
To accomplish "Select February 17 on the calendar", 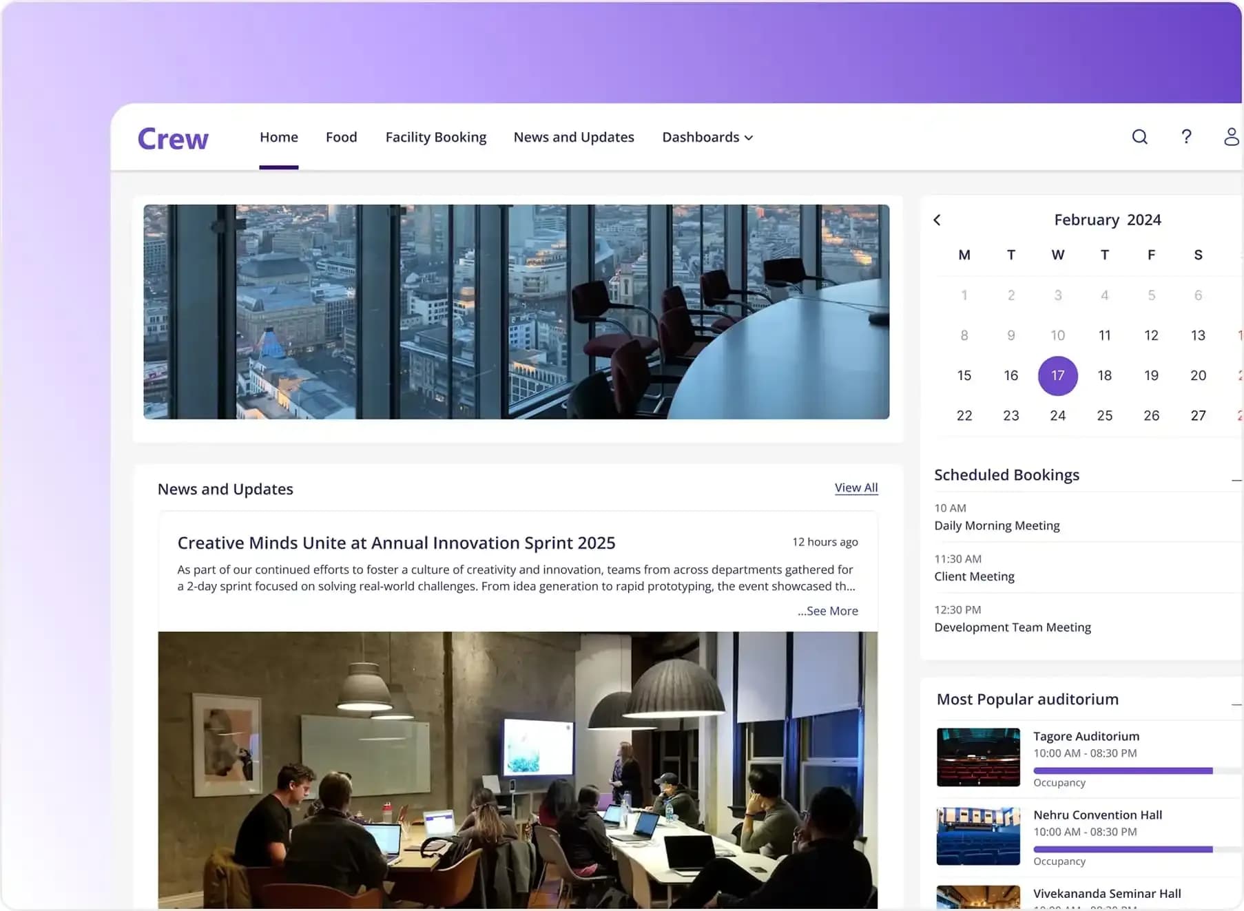I will tap(1058, 375).
